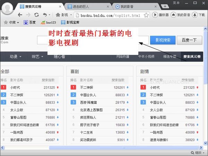The image size is (208, 156).
Task: Open the hao123 bookmark
Action: click(48, 22)
